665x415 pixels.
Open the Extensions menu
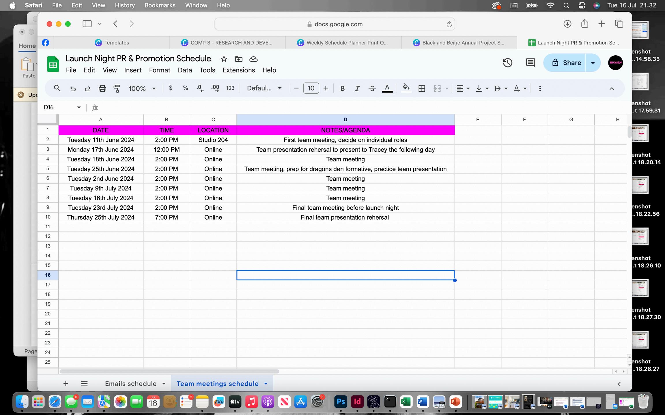coord(239,70)
